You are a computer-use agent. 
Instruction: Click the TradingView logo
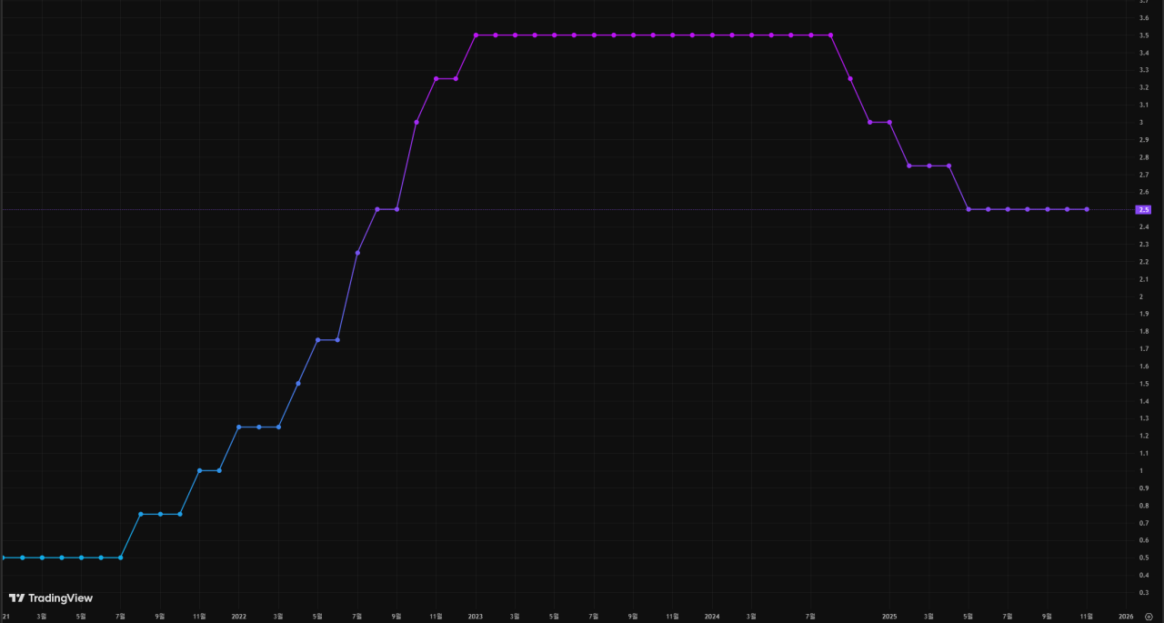[x=51, y=598]
